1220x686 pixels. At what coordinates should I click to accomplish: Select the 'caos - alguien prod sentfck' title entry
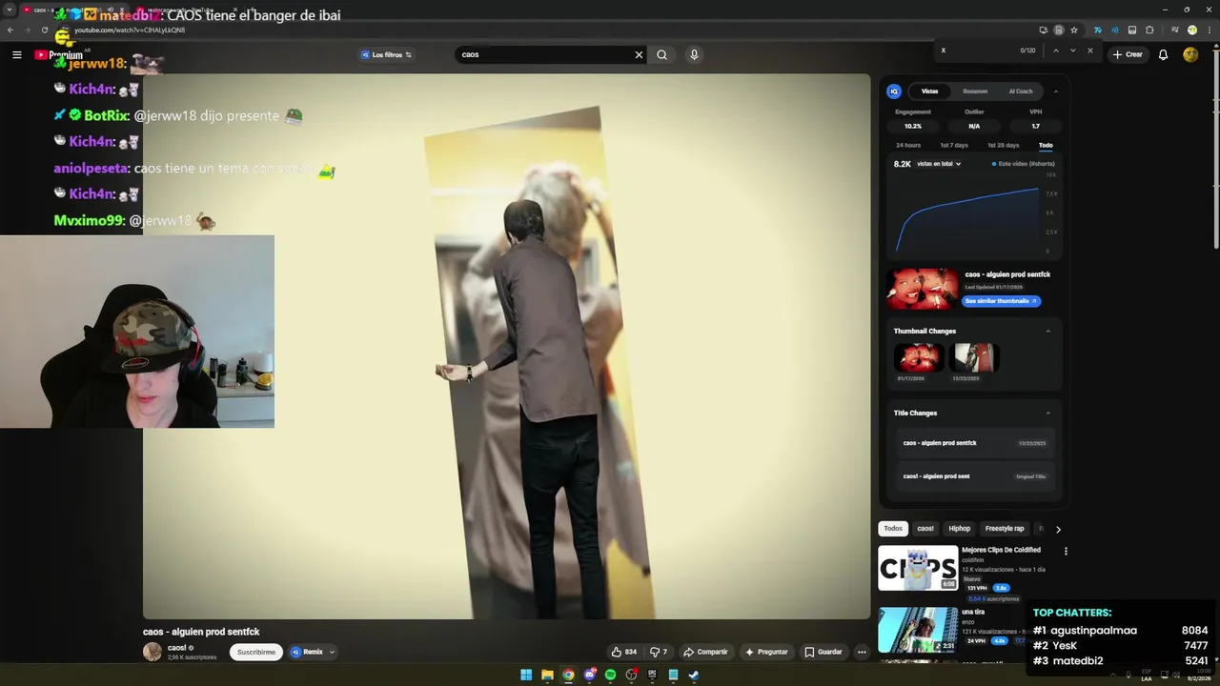point(974,443)
